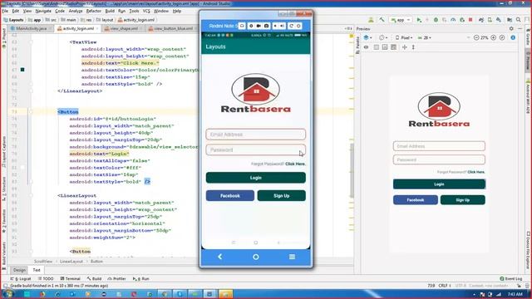Tap the home circle on mirrored phone navigation
Image resolution: width=532 pixels, height=299 pixels.
click(x=256, y=257)
